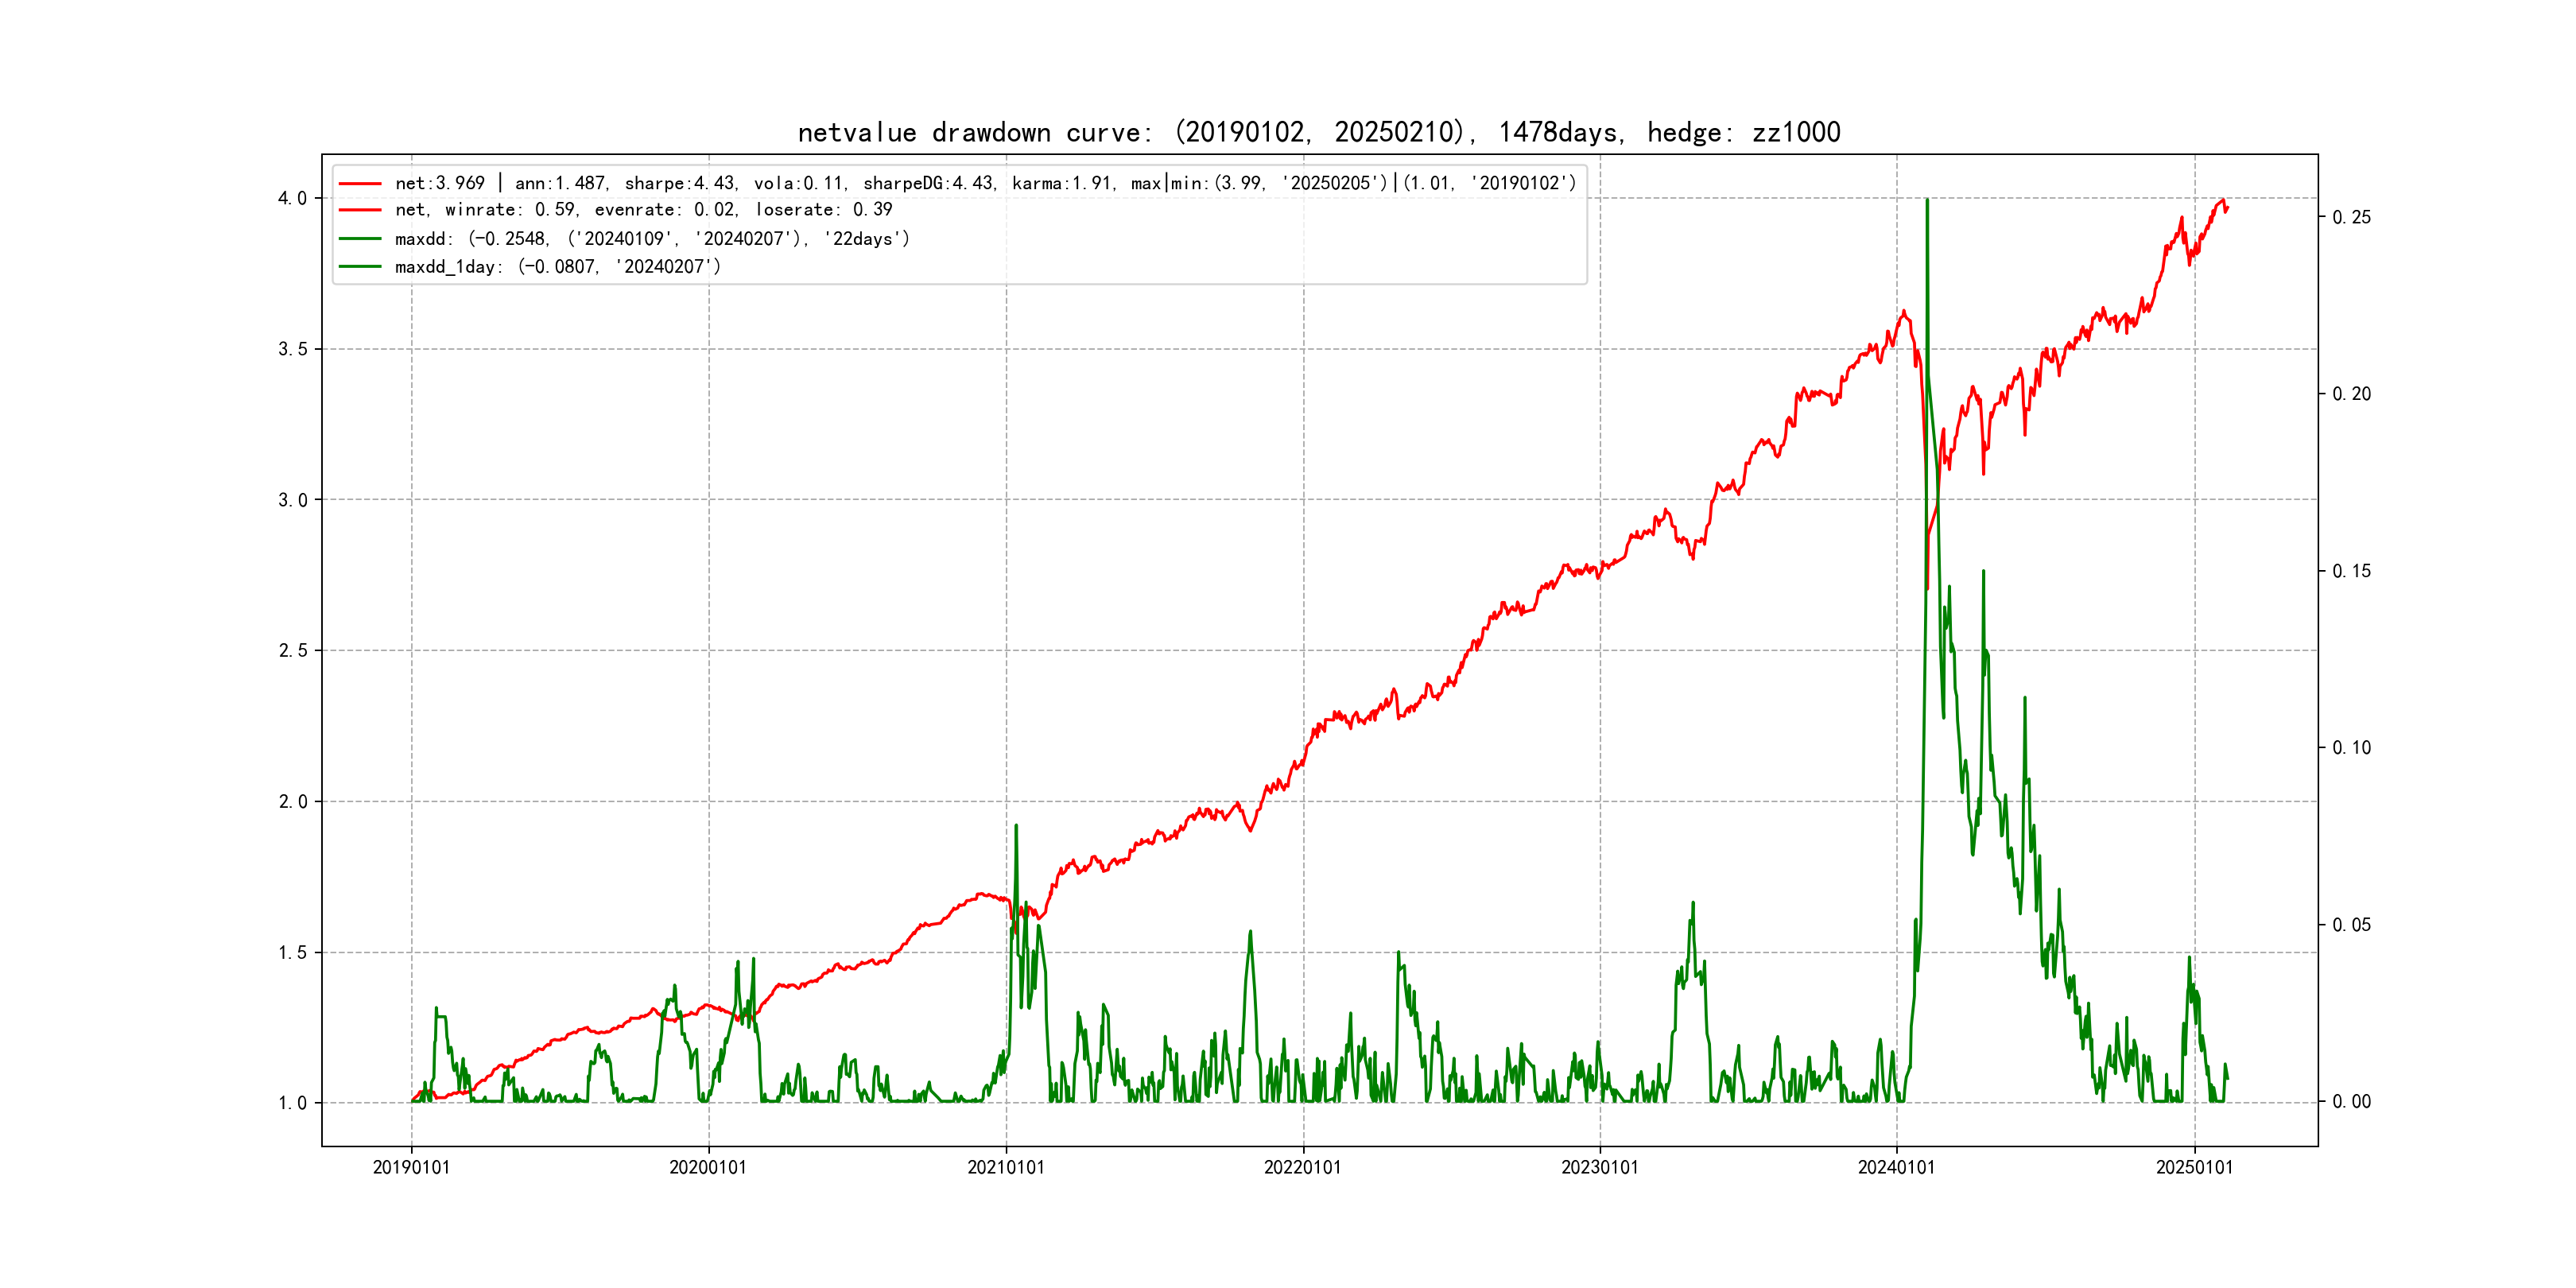
Task: Click the 1.0 left axis tick label
Action: (292, 1103)
